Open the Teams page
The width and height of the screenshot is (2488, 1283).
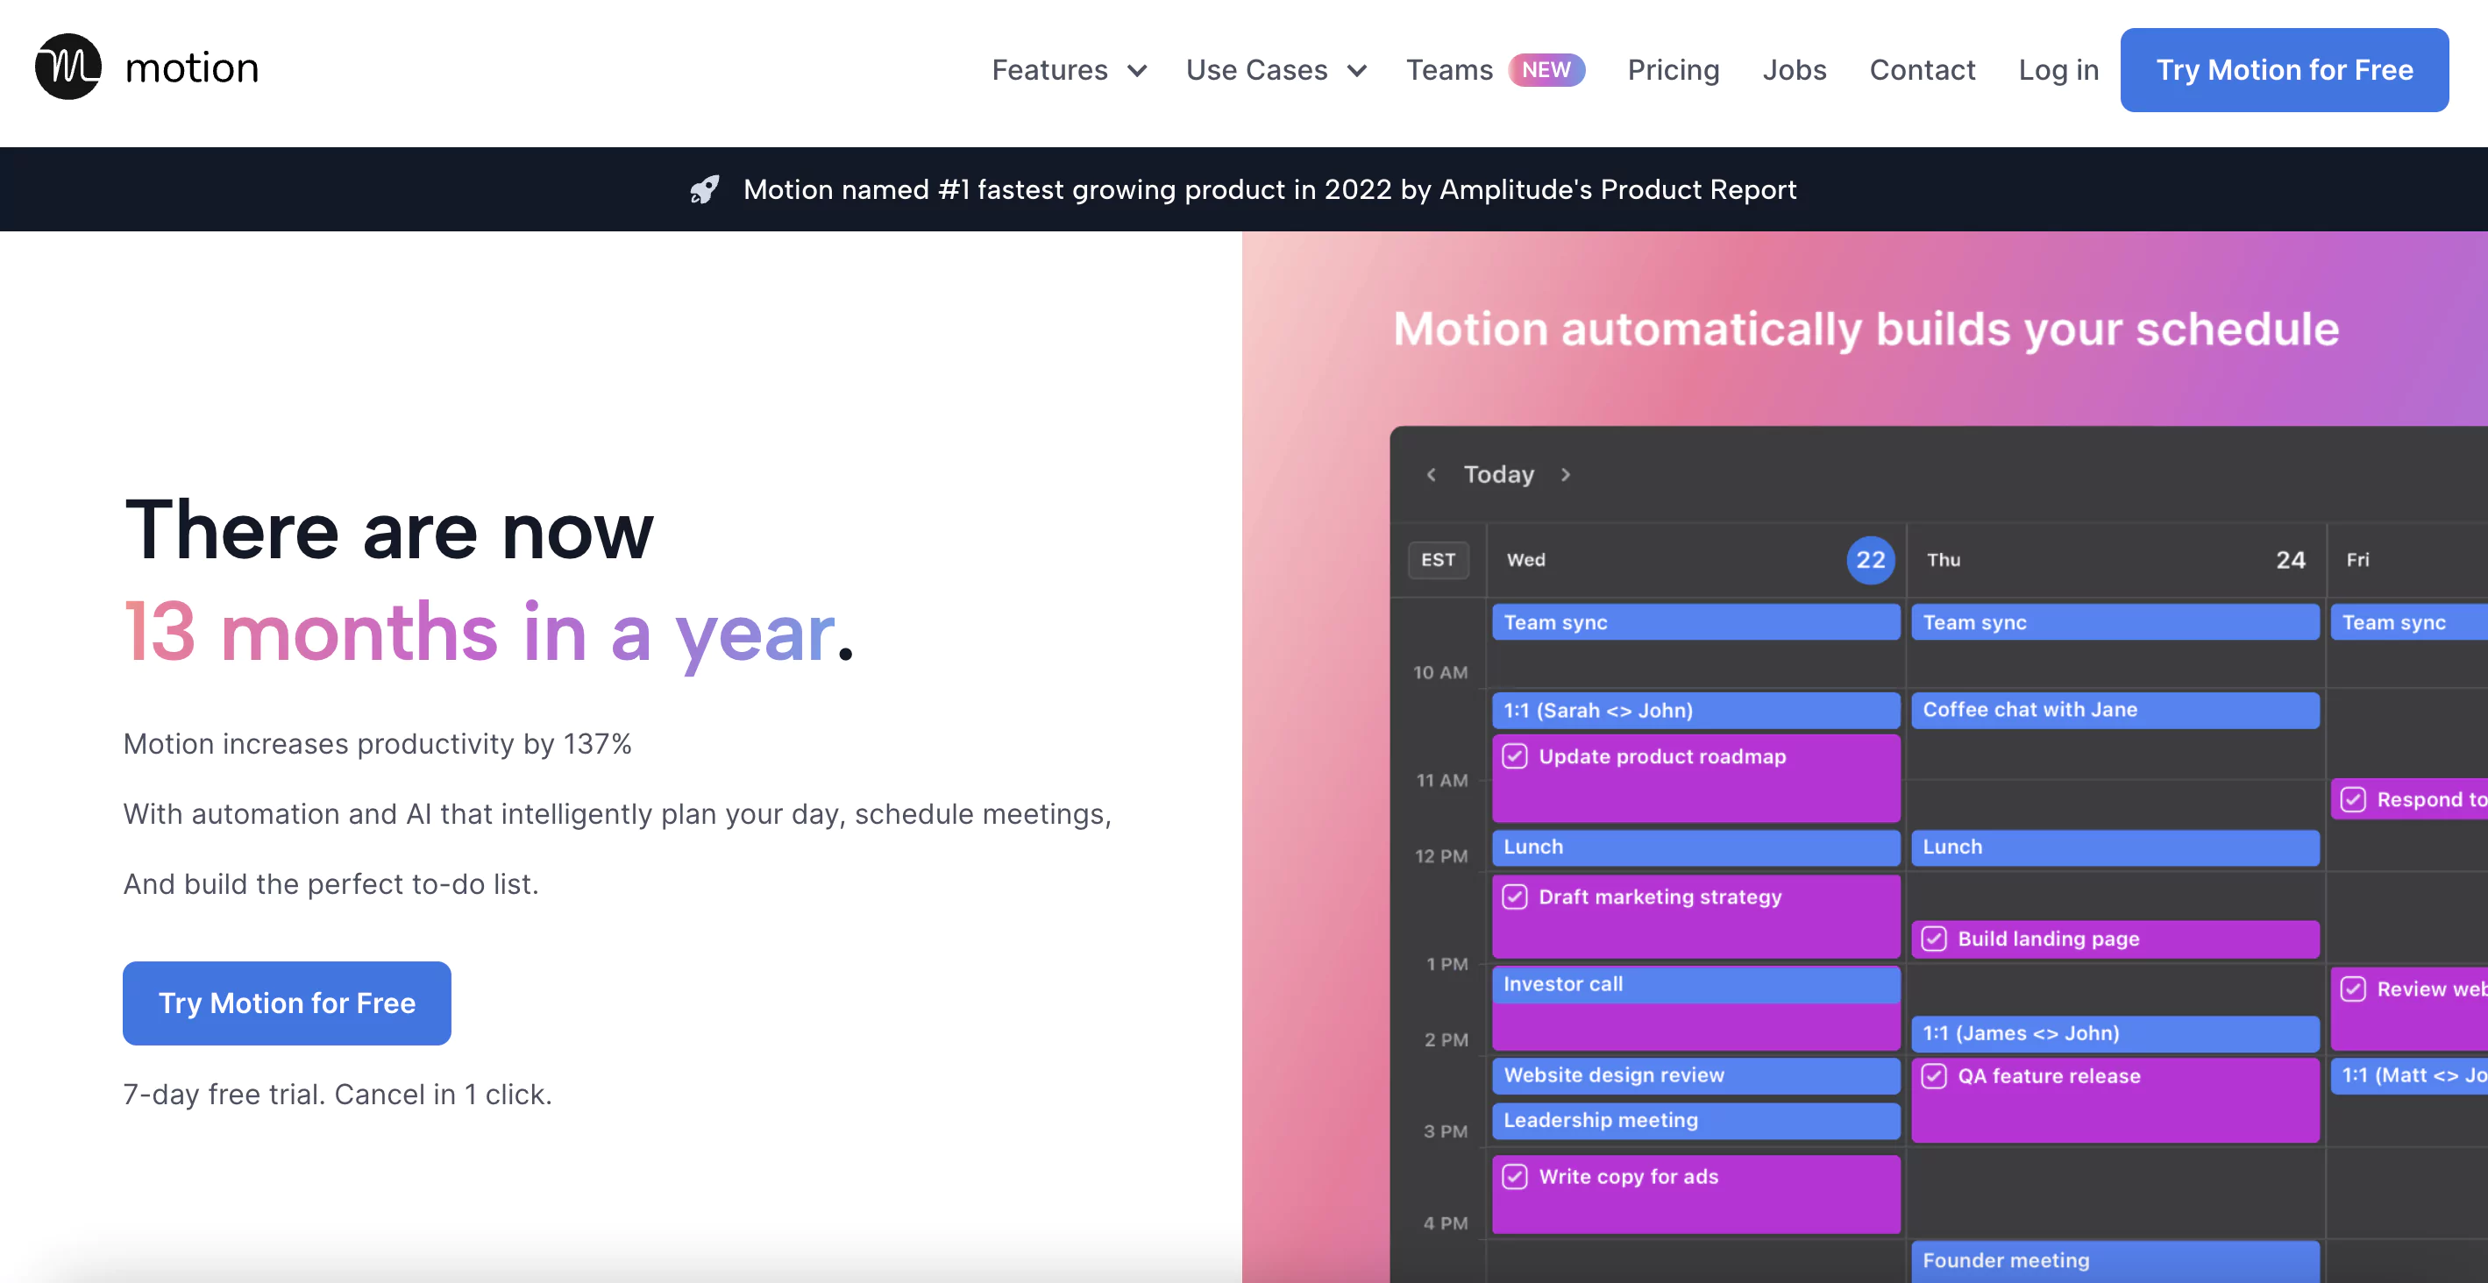coord(1449,69)
